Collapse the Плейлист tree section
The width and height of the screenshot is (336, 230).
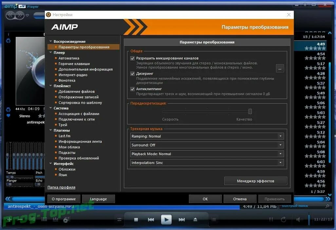50,86
